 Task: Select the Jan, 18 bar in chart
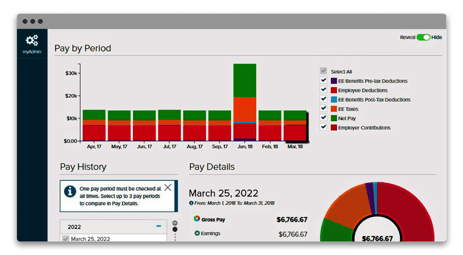245,102
